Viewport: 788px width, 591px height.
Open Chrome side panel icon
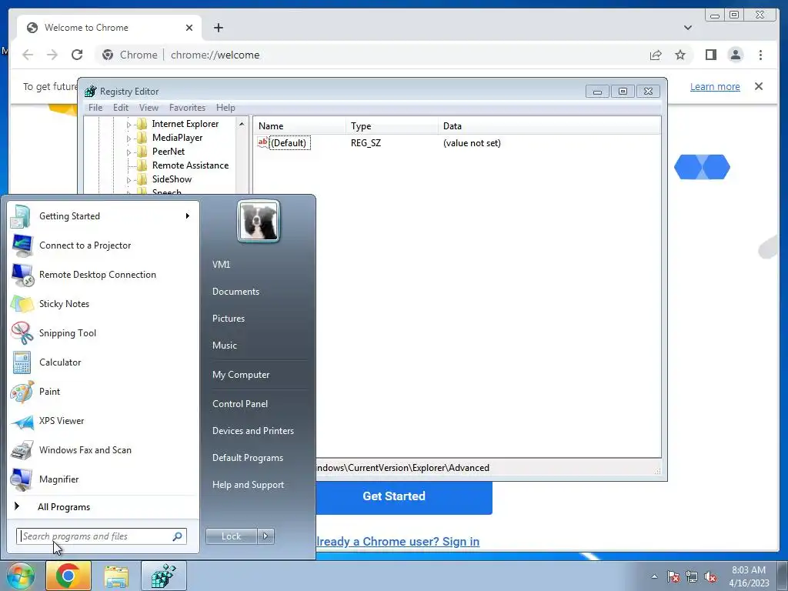point(710,55)
